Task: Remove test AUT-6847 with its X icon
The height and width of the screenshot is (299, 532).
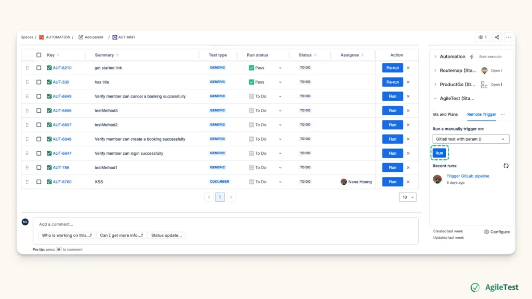Action: (408, 153)
